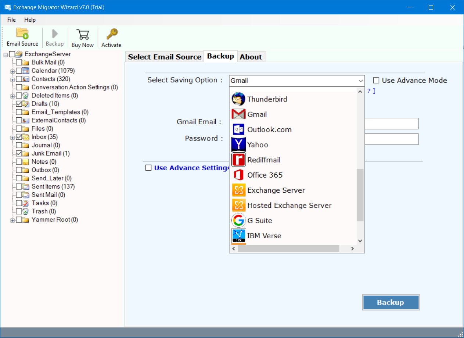Check the Sent Items checkbox
The height and width of the screenshot is (338, 464).
(19, 186)
